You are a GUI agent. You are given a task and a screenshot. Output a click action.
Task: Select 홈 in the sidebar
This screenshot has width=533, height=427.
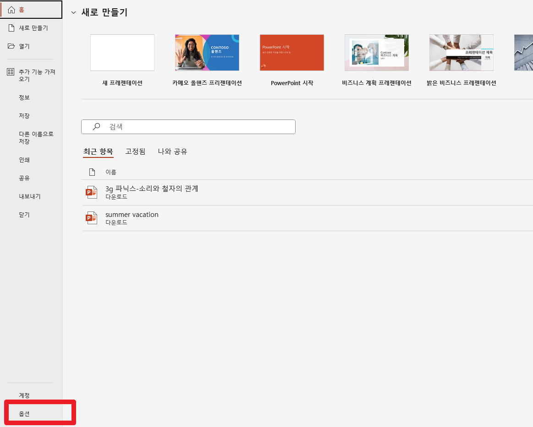coord(31,10)
